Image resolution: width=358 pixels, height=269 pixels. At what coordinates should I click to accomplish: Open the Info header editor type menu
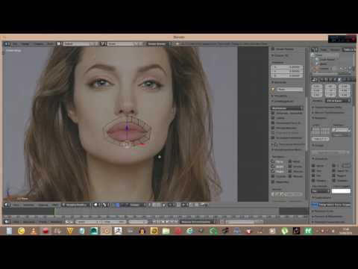point(7,44)
